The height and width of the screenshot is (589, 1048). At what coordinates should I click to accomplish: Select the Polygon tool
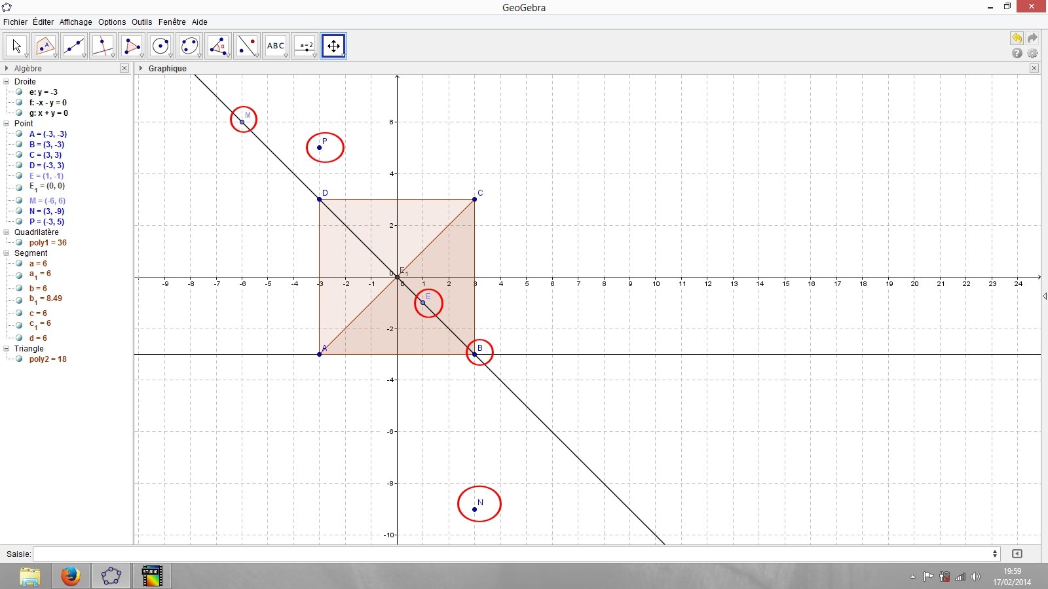[132, 46]
